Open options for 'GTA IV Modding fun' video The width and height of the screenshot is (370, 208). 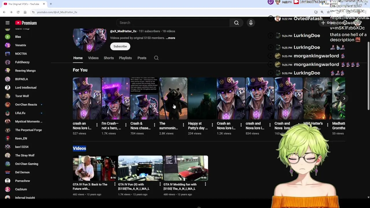(205, 184)
